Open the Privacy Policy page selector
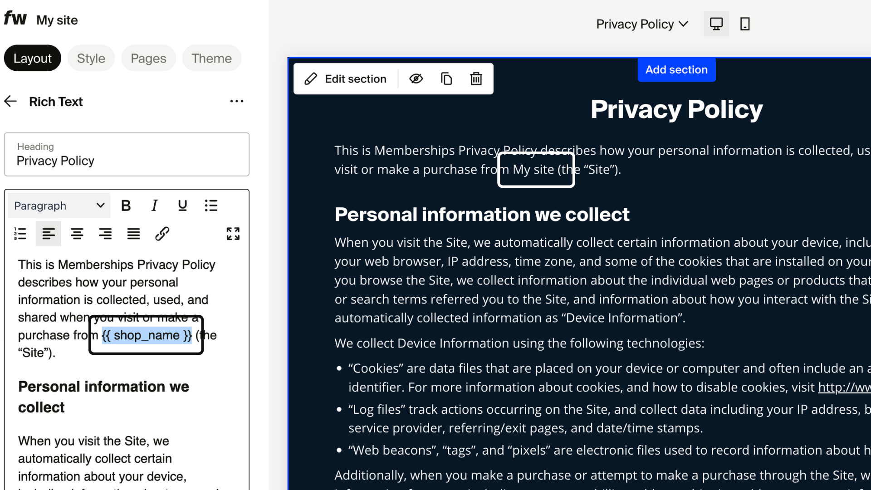This screenshot has height=490, width=871. [642, 24]
